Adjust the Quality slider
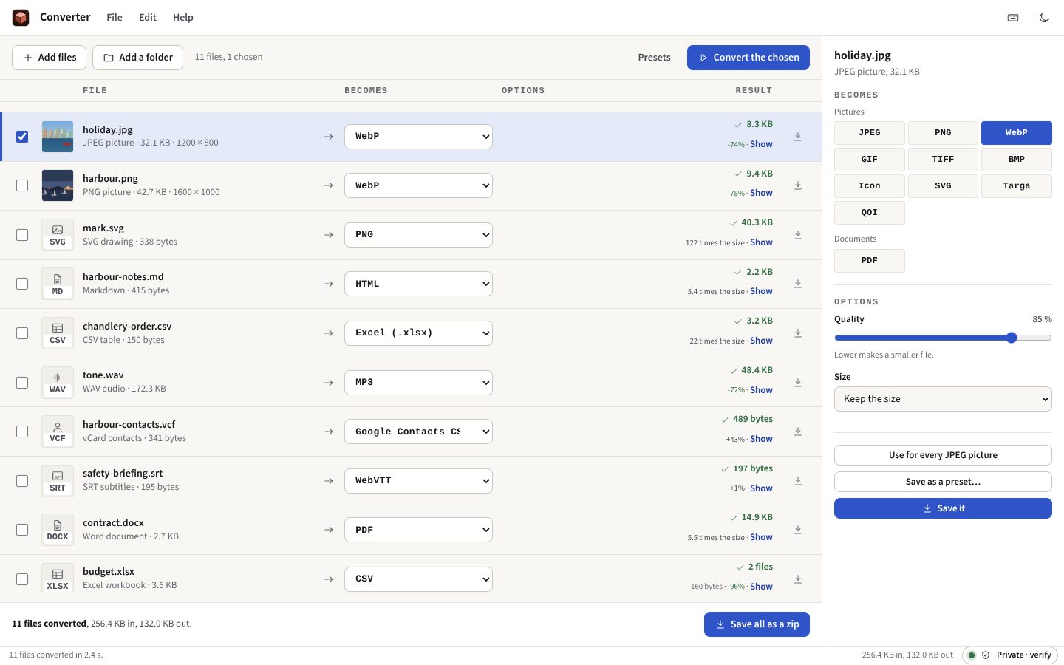 943,338
